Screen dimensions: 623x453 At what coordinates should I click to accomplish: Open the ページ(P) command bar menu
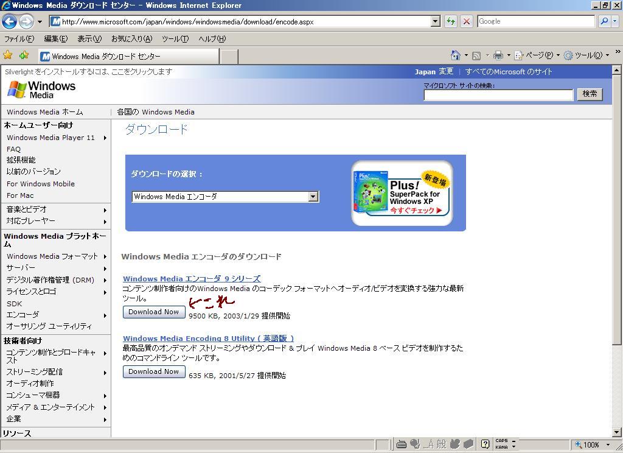pyautogui.click(x=537, y=55)
